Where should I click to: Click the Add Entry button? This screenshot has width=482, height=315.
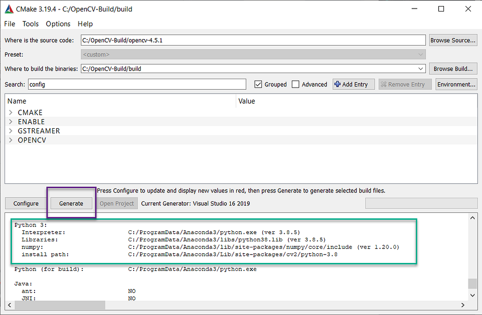click(353, 84)
